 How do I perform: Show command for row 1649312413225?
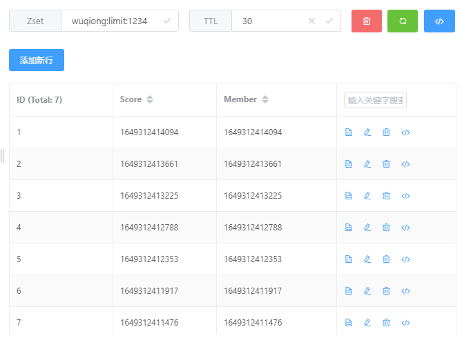(x=405, y=196)
